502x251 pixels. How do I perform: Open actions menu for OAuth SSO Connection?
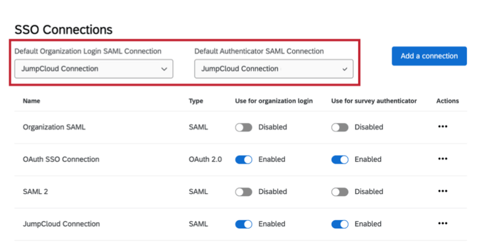(x=442, y=159)
